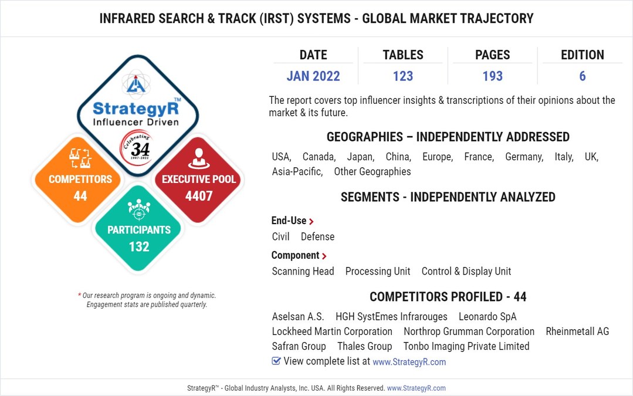The image size is (633, 396).
Task: Click the checkmark icon beside View complete list
Action: click(276, 360)
